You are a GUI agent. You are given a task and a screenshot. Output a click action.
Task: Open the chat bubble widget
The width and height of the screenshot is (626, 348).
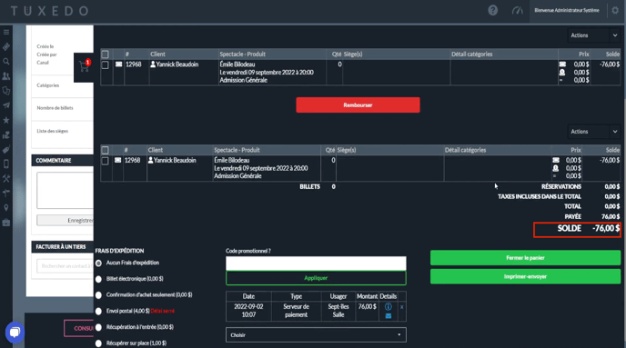click(x=15, y=332)
